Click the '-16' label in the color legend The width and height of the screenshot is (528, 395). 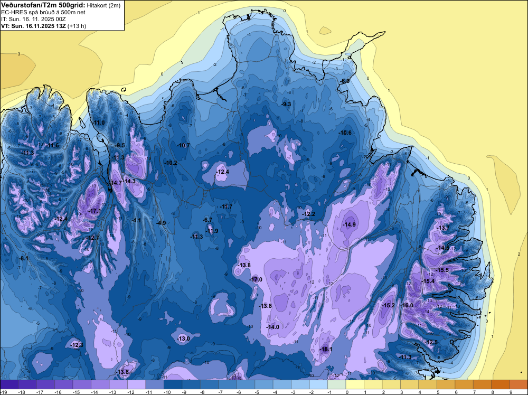click(x=59, y=392)
